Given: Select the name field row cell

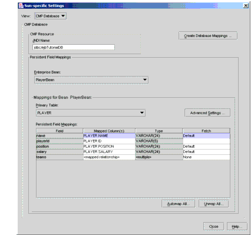Looking at the screenshot, I should coord(60,136).
